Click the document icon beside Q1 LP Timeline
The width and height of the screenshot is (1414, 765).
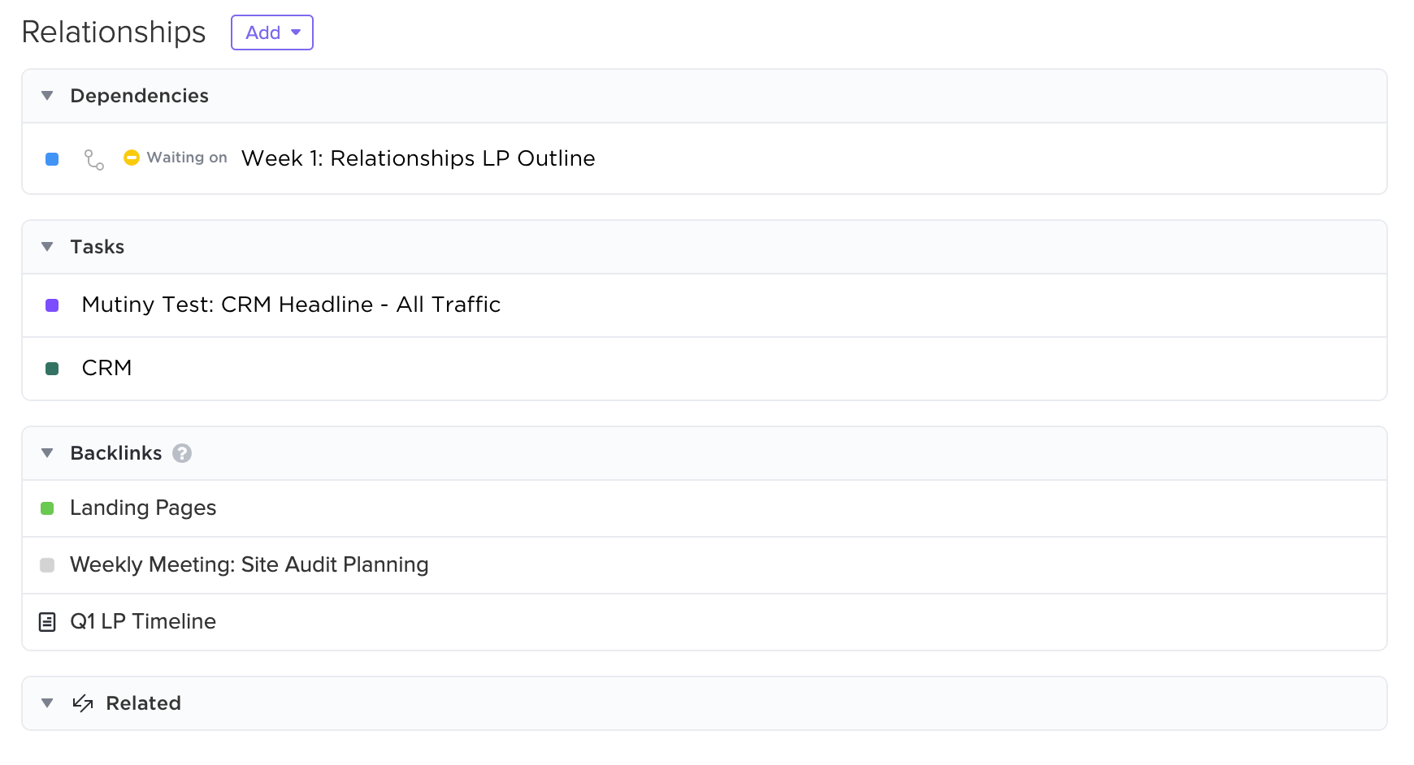(47, 622)
